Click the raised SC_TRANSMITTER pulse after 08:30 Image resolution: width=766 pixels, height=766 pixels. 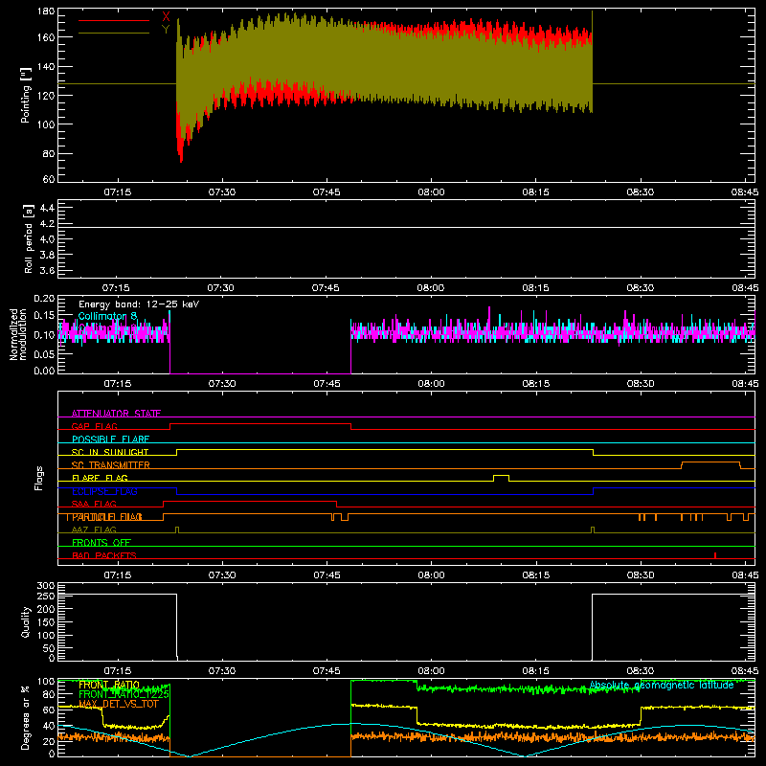point(710,462)
